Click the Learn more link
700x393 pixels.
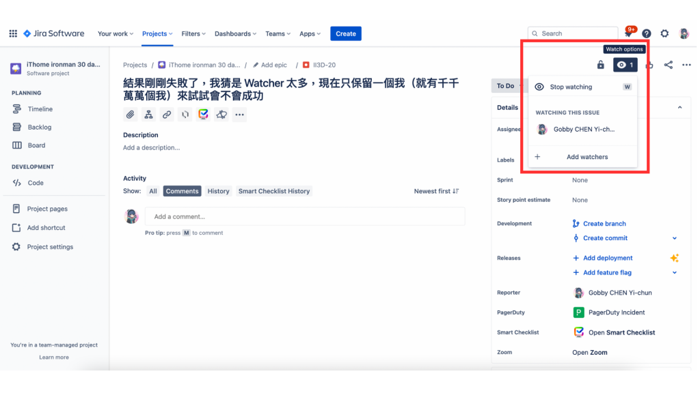click(x=54, y=358)
